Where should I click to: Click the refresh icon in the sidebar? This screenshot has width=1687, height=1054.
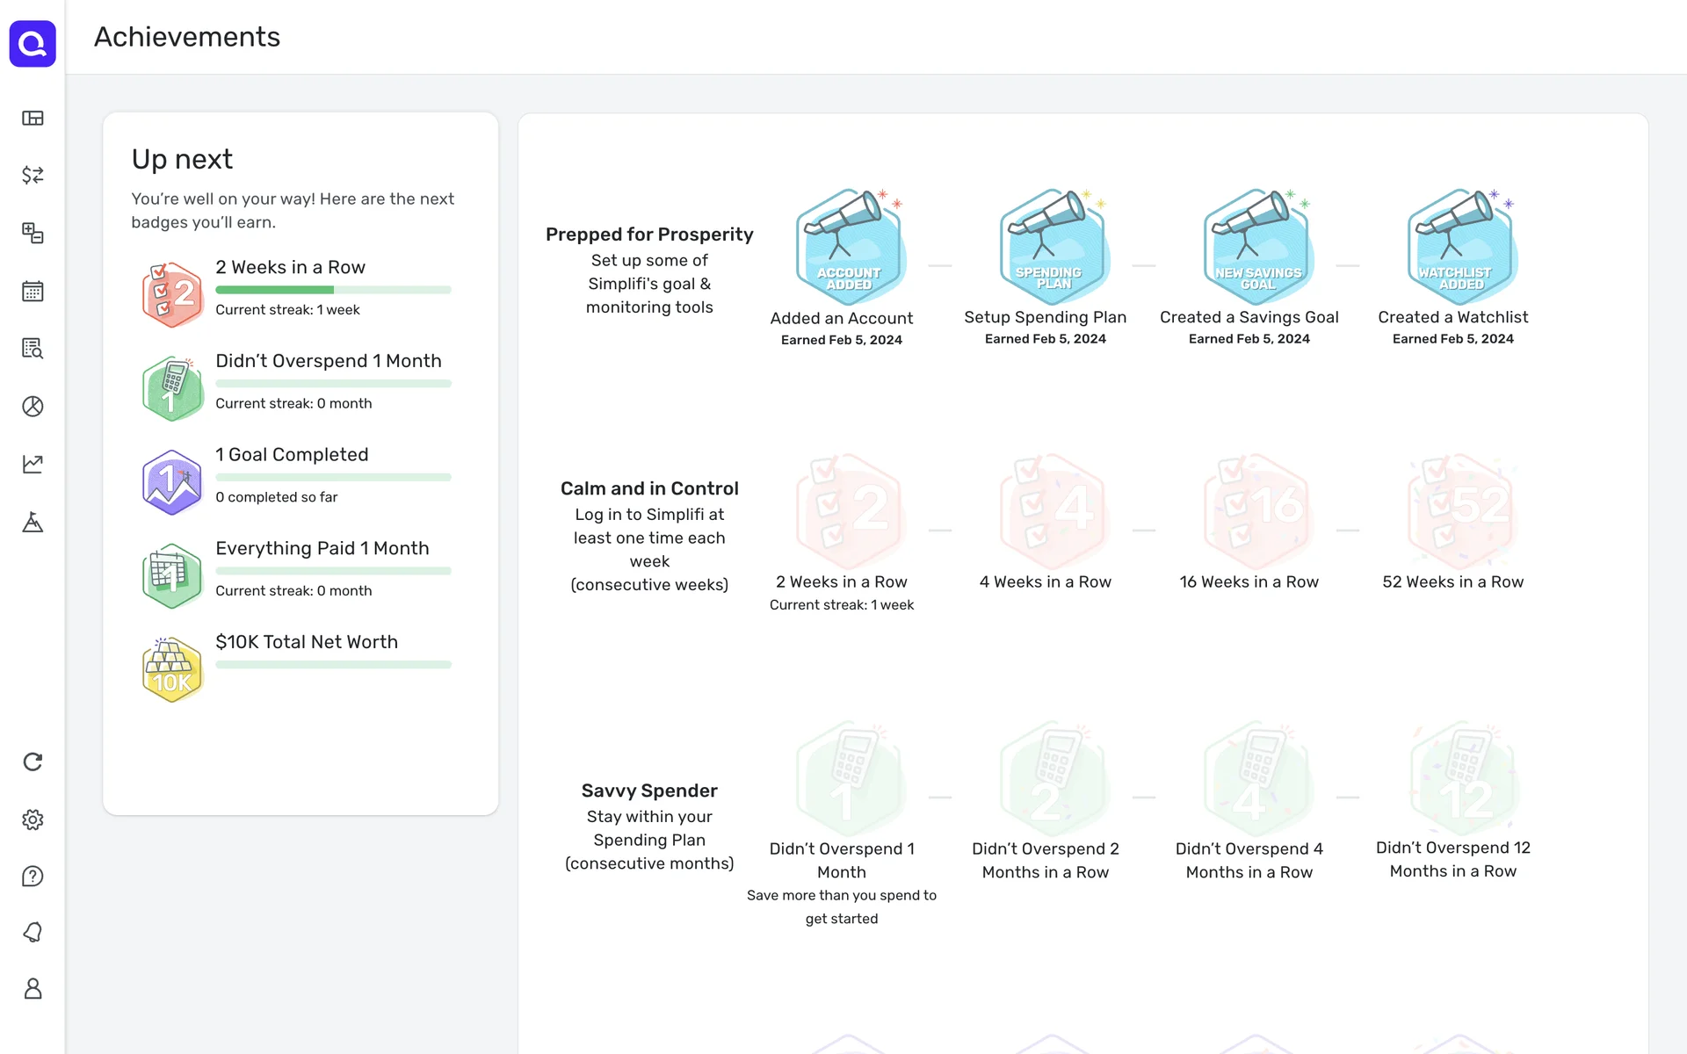click(x=33, y=762)
